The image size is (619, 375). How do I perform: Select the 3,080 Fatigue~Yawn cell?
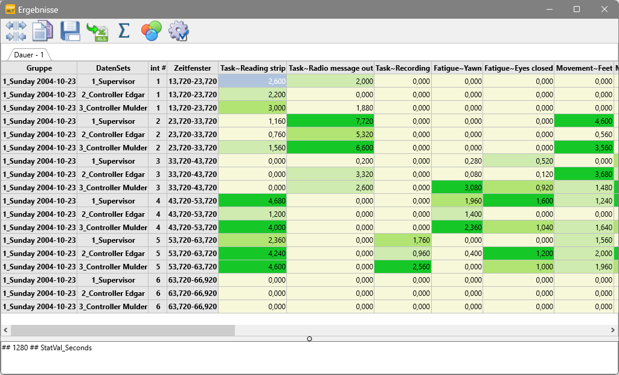point(457,187)
